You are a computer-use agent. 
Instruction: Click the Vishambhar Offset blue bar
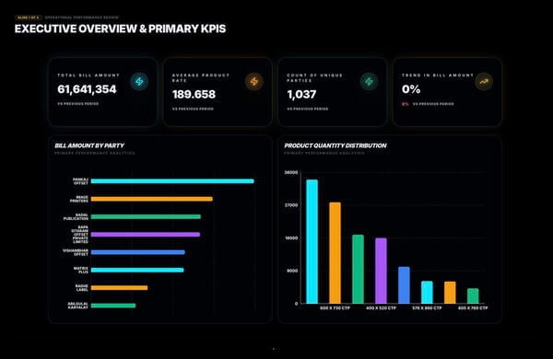[x=138, y=252]
